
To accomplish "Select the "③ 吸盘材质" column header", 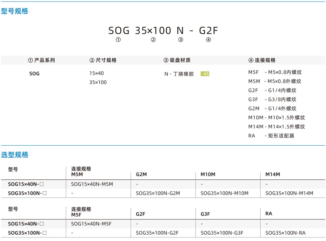I will point(177,60).
